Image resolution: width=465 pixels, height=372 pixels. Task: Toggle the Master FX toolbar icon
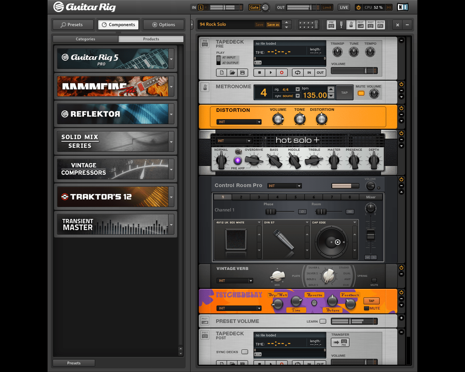[x=380, y=25]
